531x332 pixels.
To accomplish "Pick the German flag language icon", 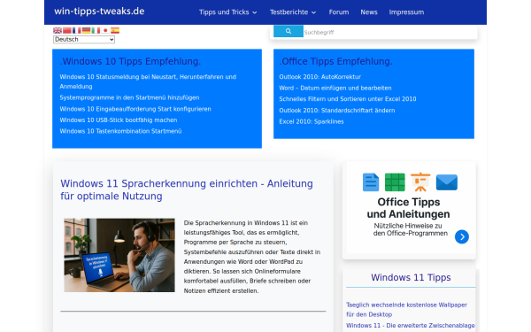I will (x=86, y=30).
